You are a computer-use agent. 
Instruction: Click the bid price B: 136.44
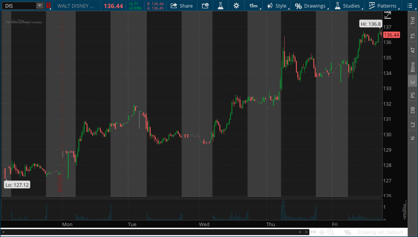(x=155, y=4)
